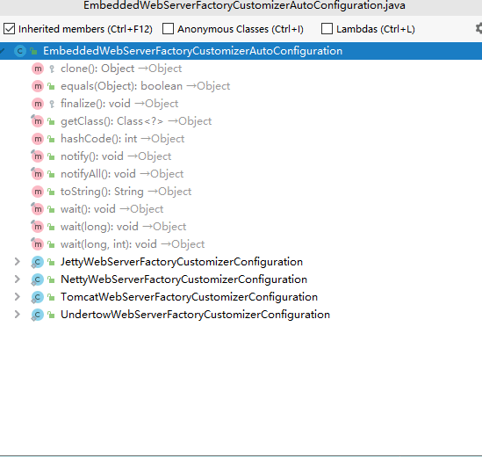
Task: Enable the Anonymous Classes checkbox
Action: (x=168, y=29)
